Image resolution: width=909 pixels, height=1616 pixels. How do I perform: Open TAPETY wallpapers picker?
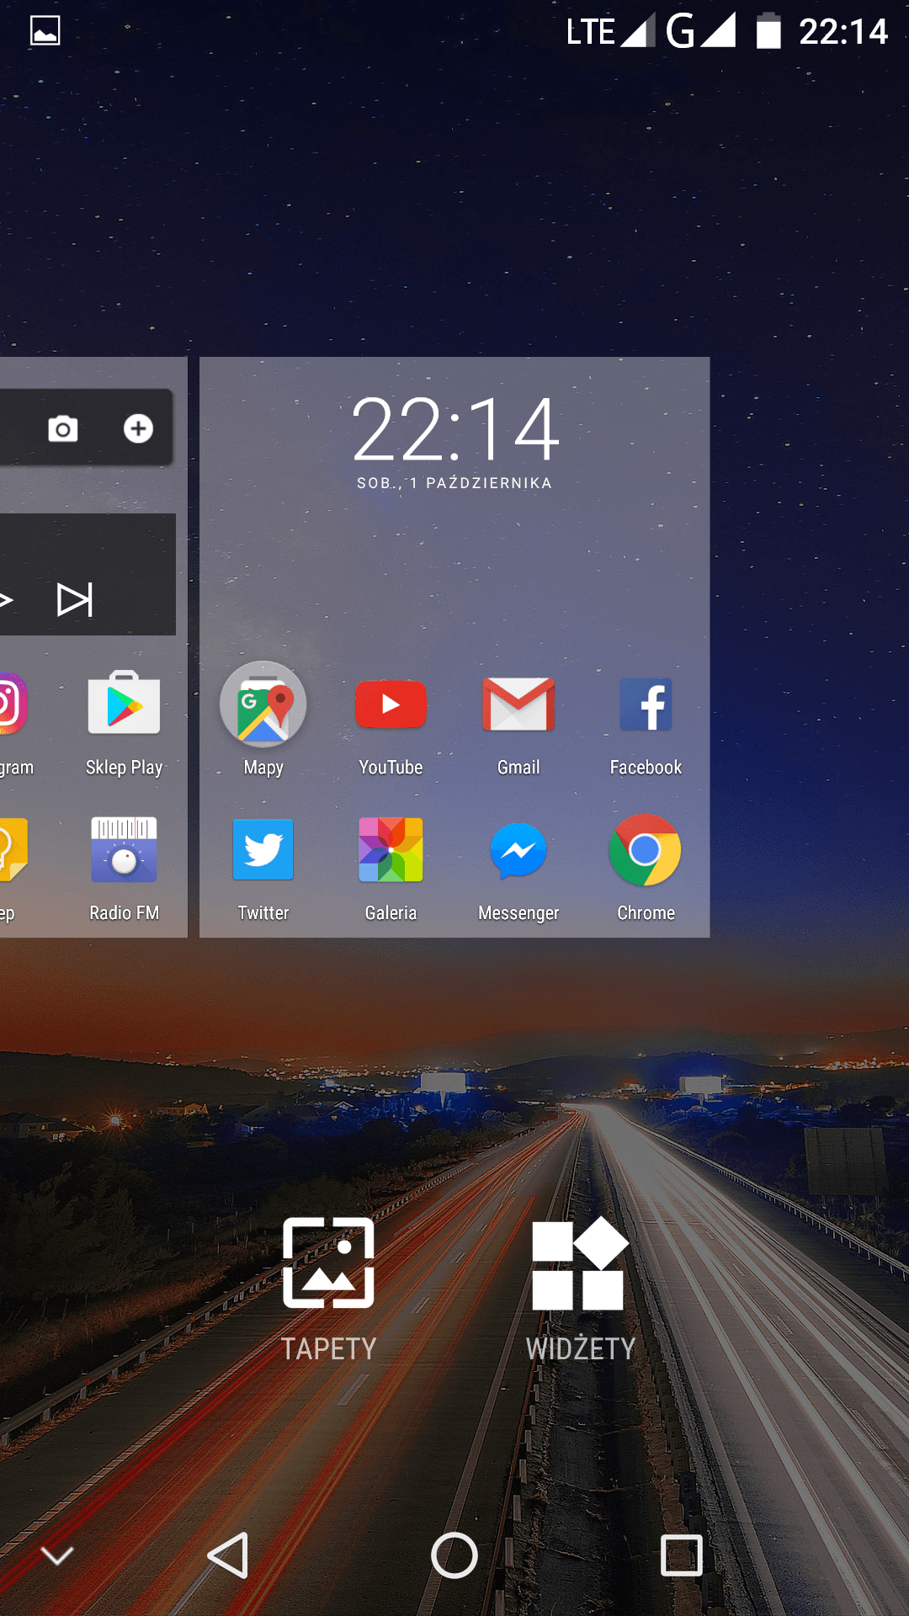pyautogui.click(x=328, y=1290)
